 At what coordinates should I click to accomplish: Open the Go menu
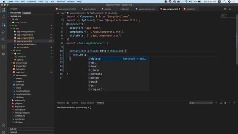click(47, 1)
